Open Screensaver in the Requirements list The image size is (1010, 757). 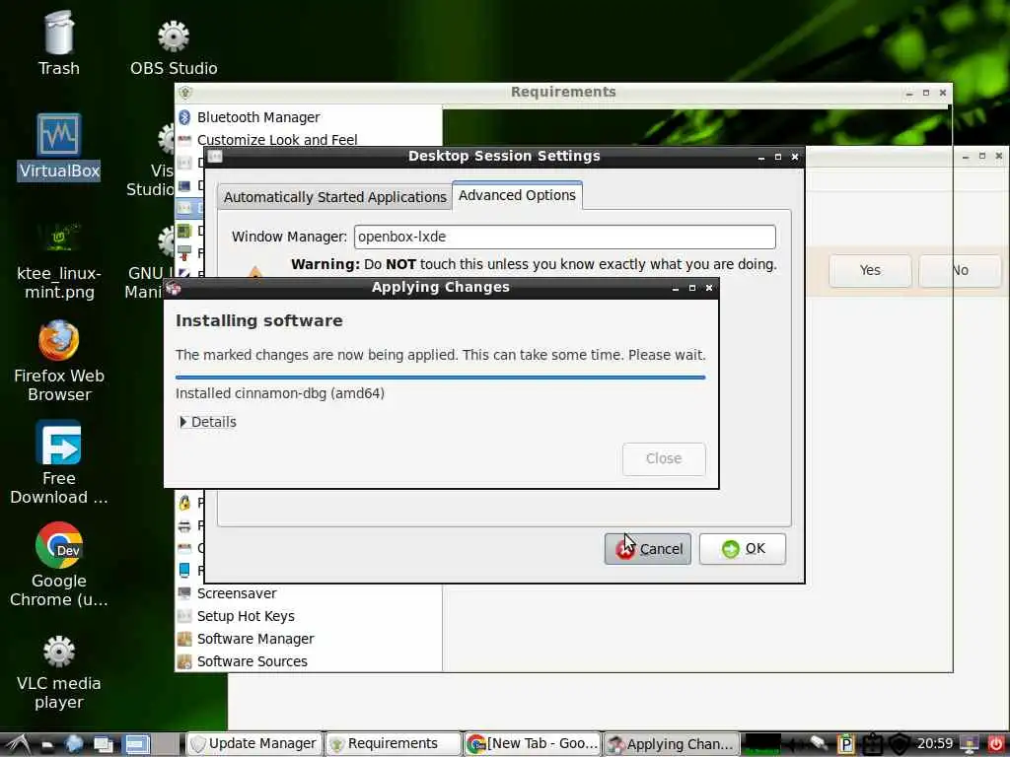click(237, 592)
